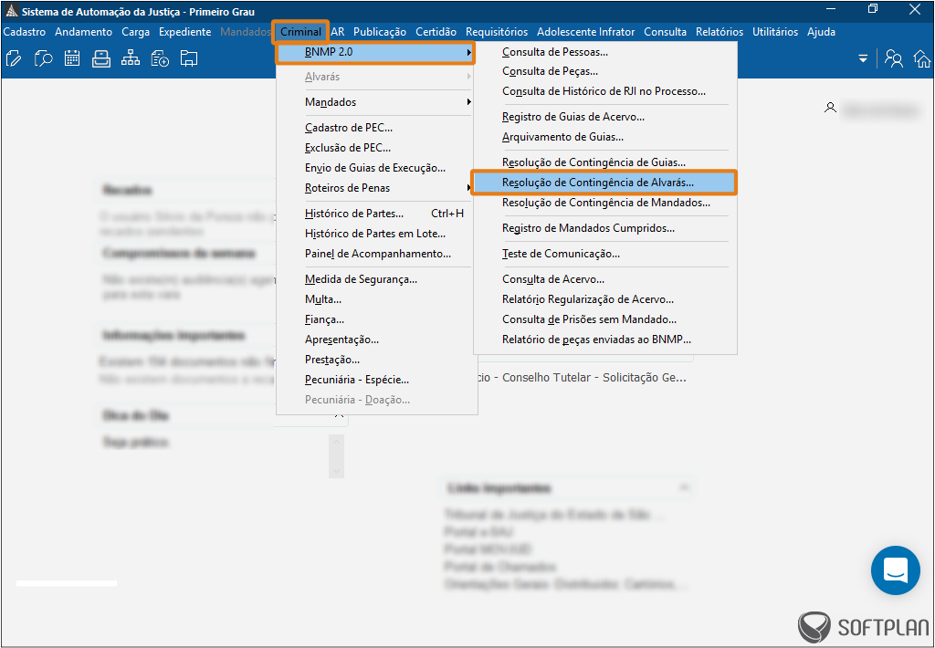Choose Prestação... in Criminal menu
The width and height of the screenshot is (935, 648).
point(377,360)
